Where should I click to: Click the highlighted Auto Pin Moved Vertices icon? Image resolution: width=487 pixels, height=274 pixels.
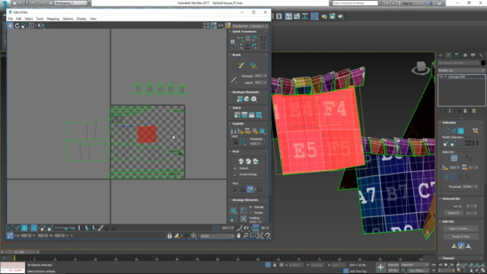(250, 189)
